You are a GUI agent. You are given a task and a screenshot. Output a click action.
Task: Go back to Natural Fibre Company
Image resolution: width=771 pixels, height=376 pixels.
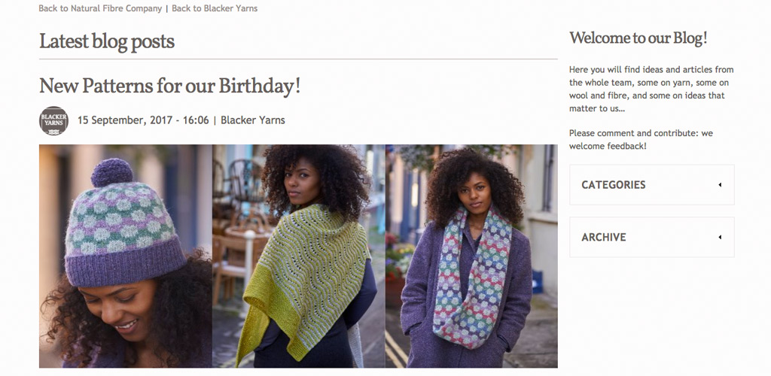click(x=100, y=8)
